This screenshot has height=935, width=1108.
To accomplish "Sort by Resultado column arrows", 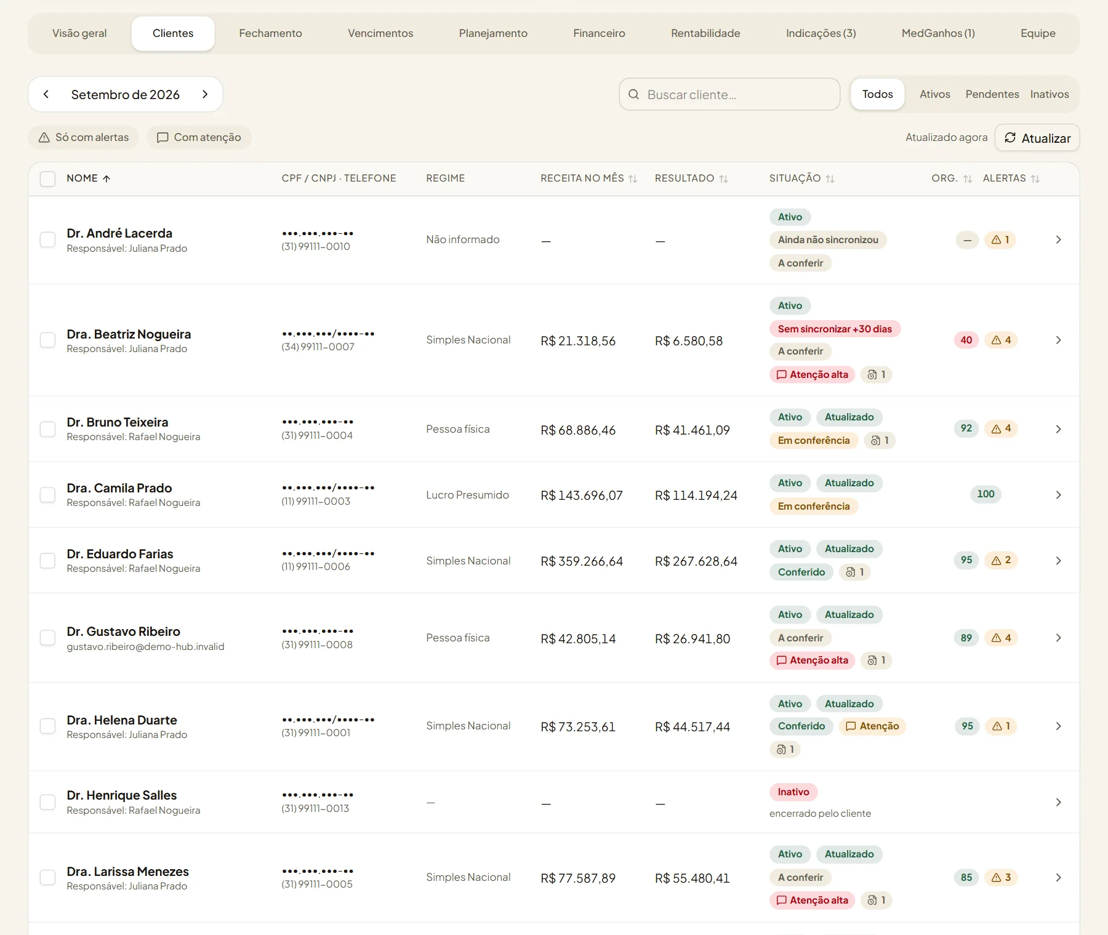I will pos(724,179).
